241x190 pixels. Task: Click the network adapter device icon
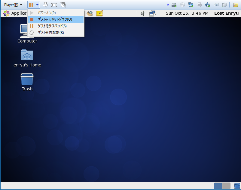pos(191,5)
